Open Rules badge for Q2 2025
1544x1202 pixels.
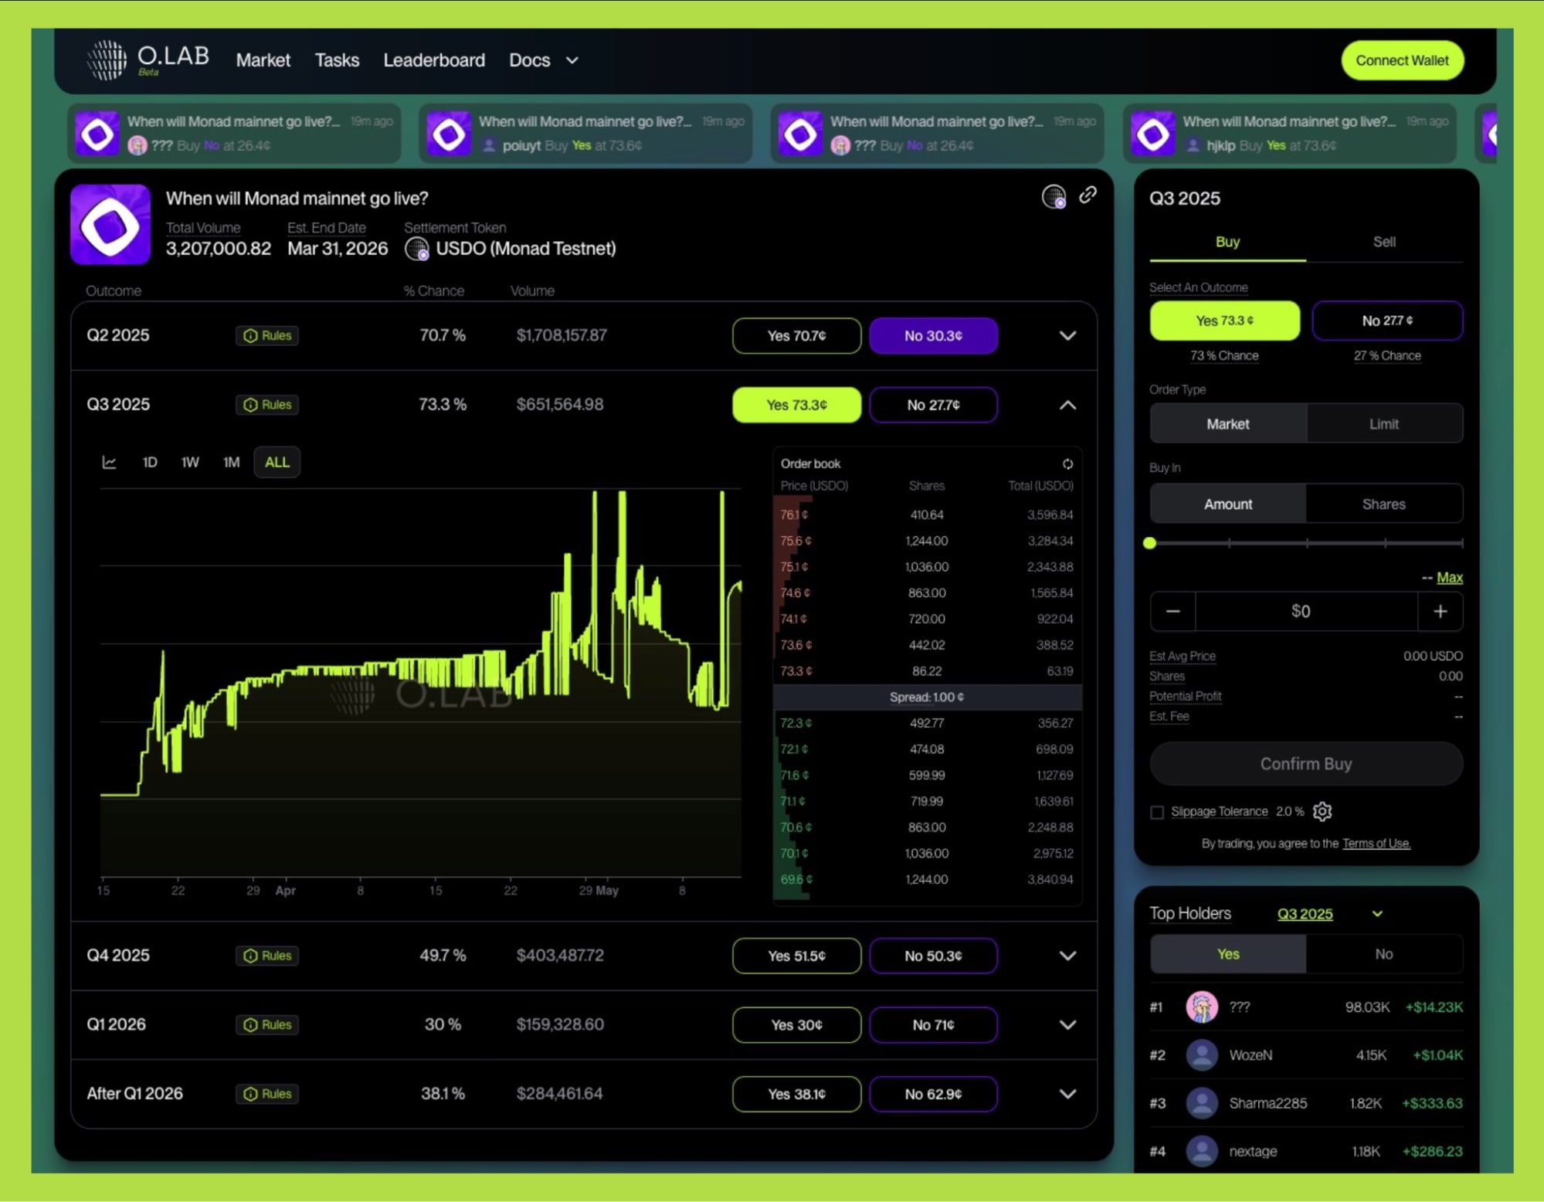(x=267, y=335)
